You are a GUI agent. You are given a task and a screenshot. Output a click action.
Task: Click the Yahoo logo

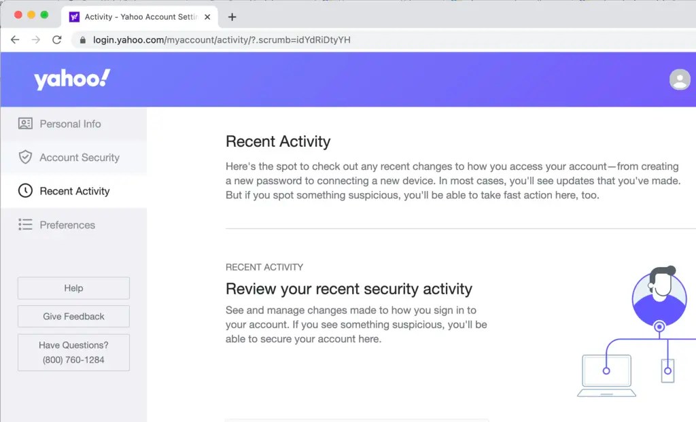coord(71,79)
